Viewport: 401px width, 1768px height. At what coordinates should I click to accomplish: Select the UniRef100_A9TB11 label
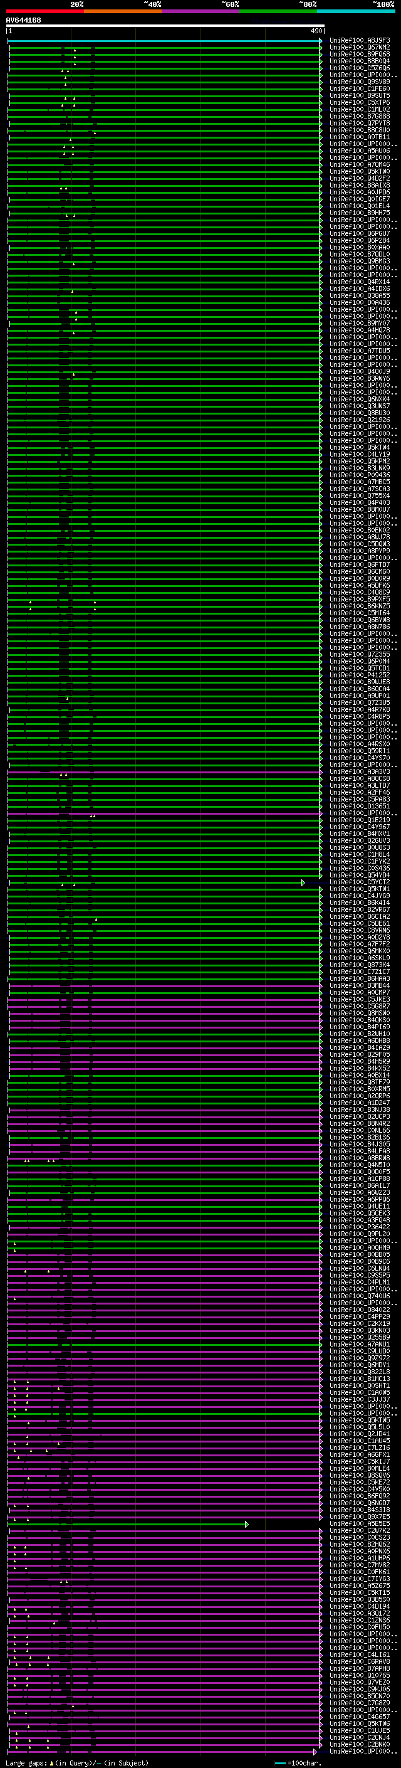(359, 137)
